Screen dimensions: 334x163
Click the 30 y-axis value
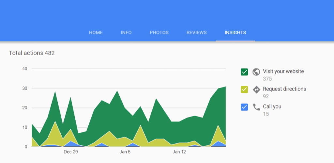click(24, 88)
